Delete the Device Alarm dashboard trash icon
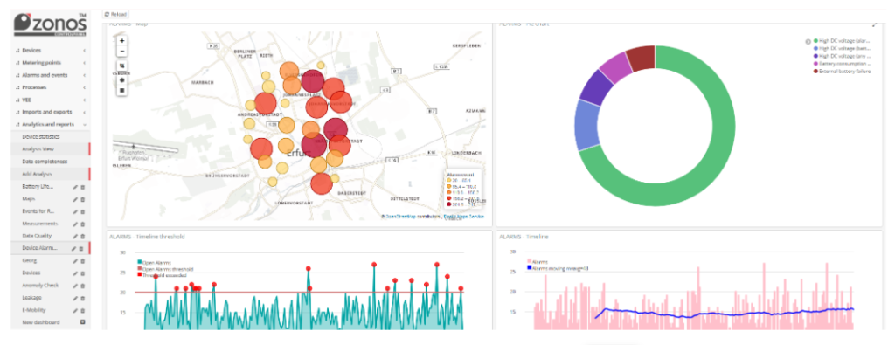 tap(81, 249)
